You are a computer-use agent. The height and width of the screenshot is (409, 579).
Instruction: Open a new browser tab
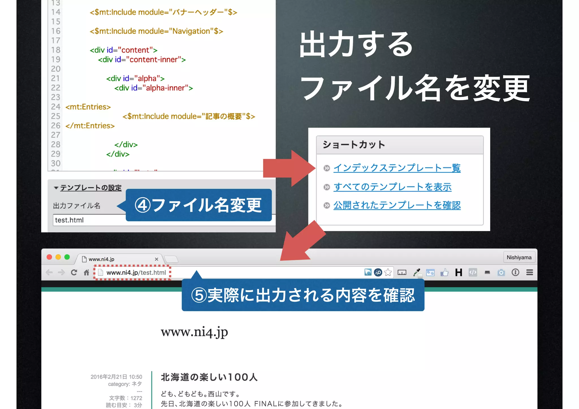171,259
